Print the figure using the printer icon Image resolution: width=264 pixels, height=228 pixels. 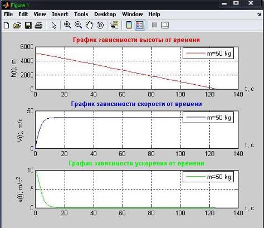pyautogui.click(x=38, y=25)
